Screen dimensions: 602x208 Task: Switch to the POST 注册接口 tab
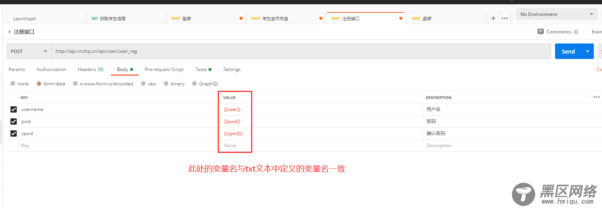365,18
